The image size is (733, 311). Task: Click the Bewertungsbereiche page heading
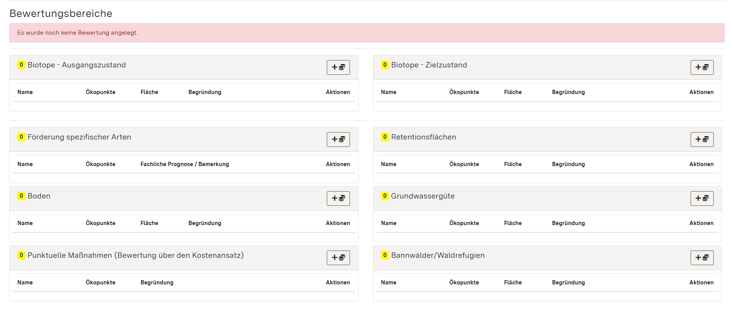click(x=61, y=13)
